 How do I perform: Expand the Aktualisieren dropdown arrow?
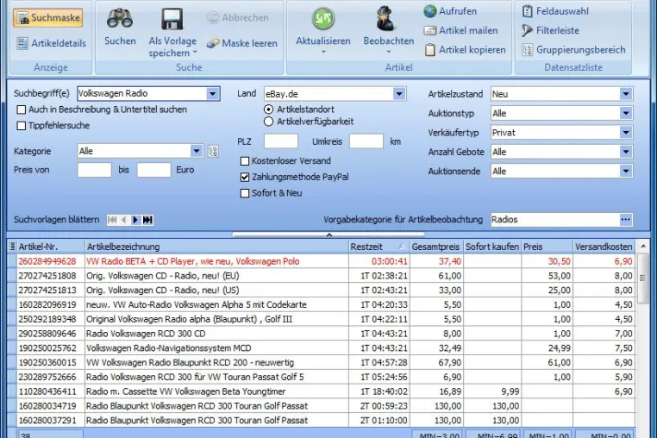tap(323, 52)
